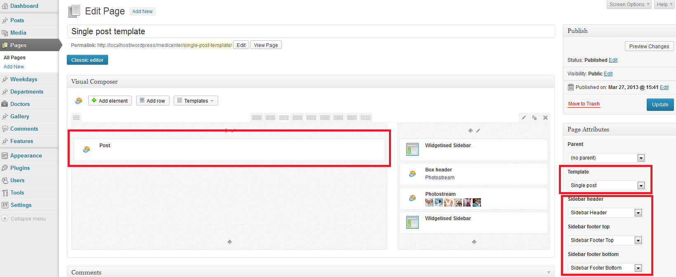Click the Update button

tap(660, 105)
